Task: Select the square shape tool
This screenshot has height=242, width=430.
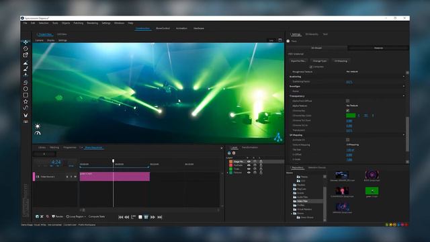Action: point(26,95)
